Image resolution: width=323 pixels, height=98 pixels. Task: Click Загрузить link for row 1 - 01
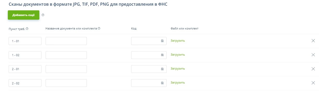coord(178,41)
